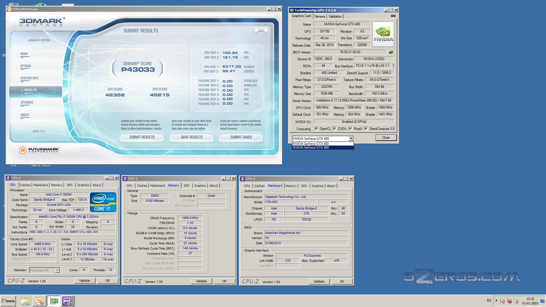Click the CAS# Latency 9.0 clocks value

(x=190, y=228)
